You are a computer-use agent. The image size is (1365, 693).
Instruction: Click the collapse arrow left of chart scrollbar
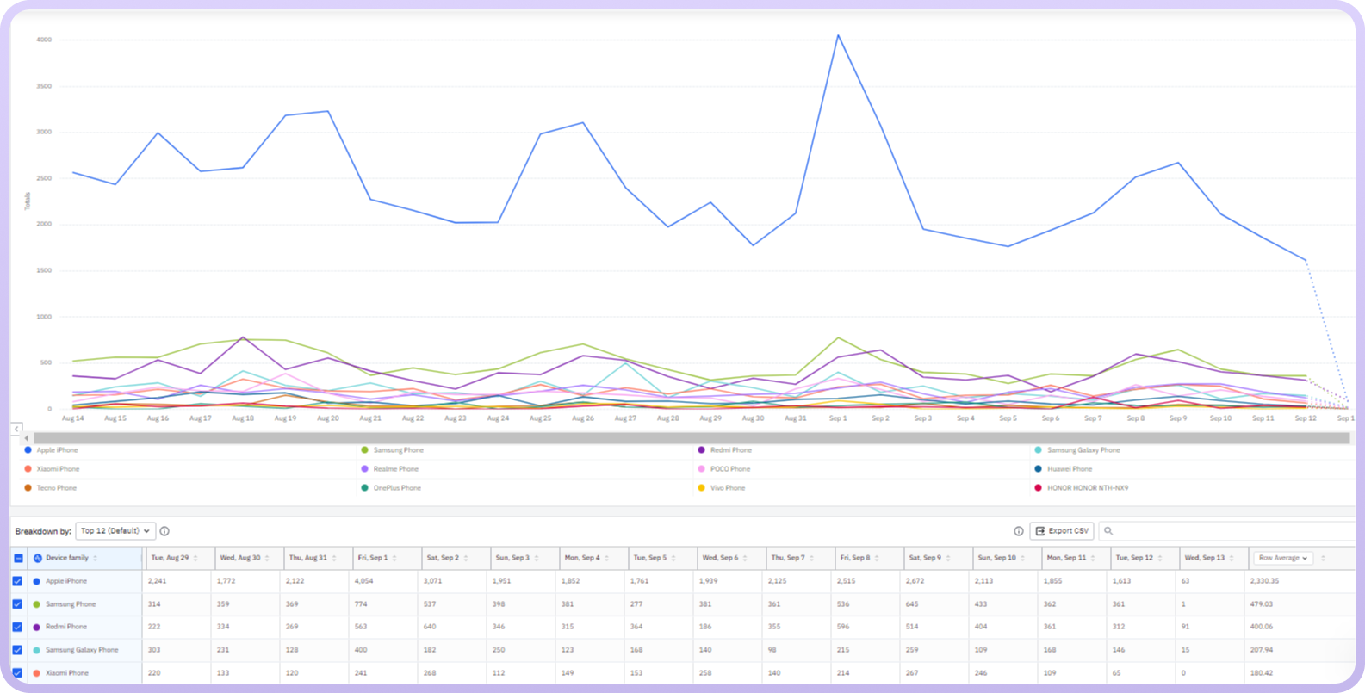tap(16, 428)
